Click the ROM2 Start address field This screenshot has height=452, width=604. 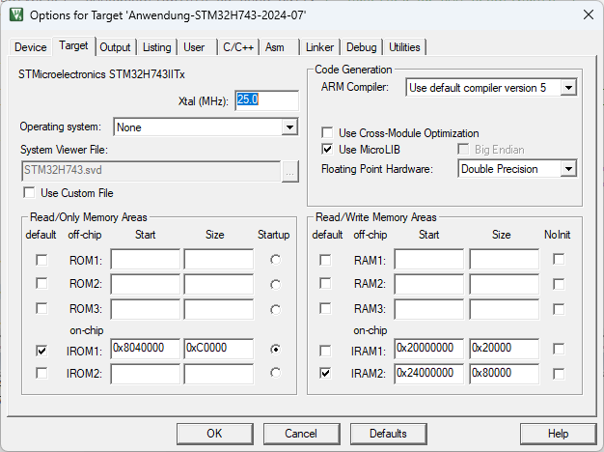click(x=146, y=284)
